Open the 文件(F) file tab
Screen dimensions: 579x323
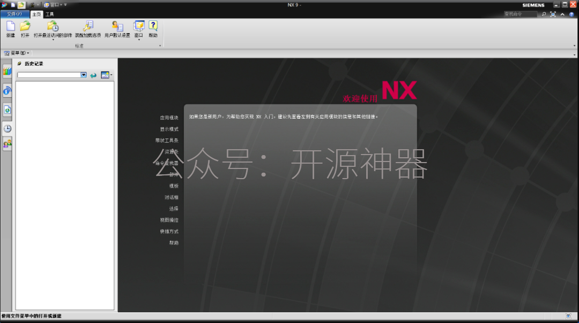15,14
